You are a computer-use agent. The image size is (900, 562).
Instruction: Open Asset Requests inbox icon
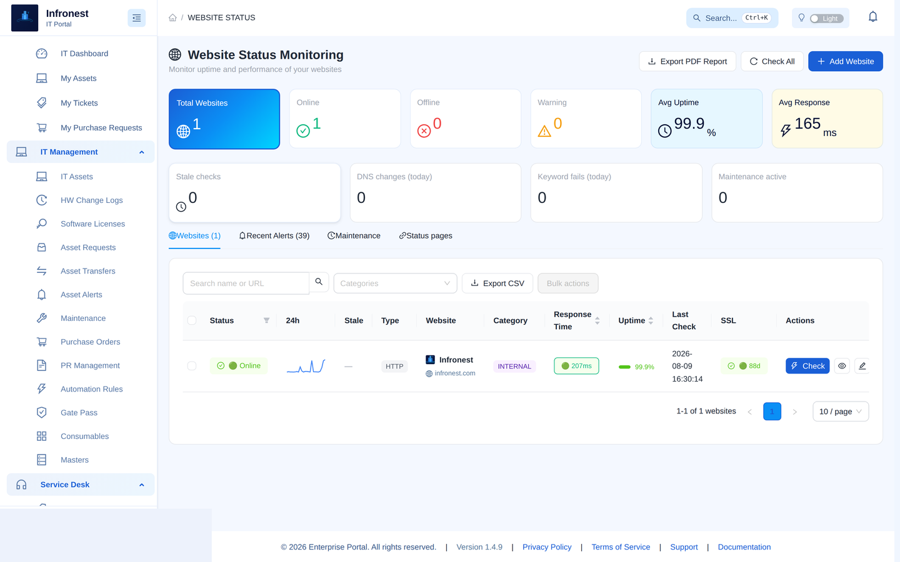point(42,247)
